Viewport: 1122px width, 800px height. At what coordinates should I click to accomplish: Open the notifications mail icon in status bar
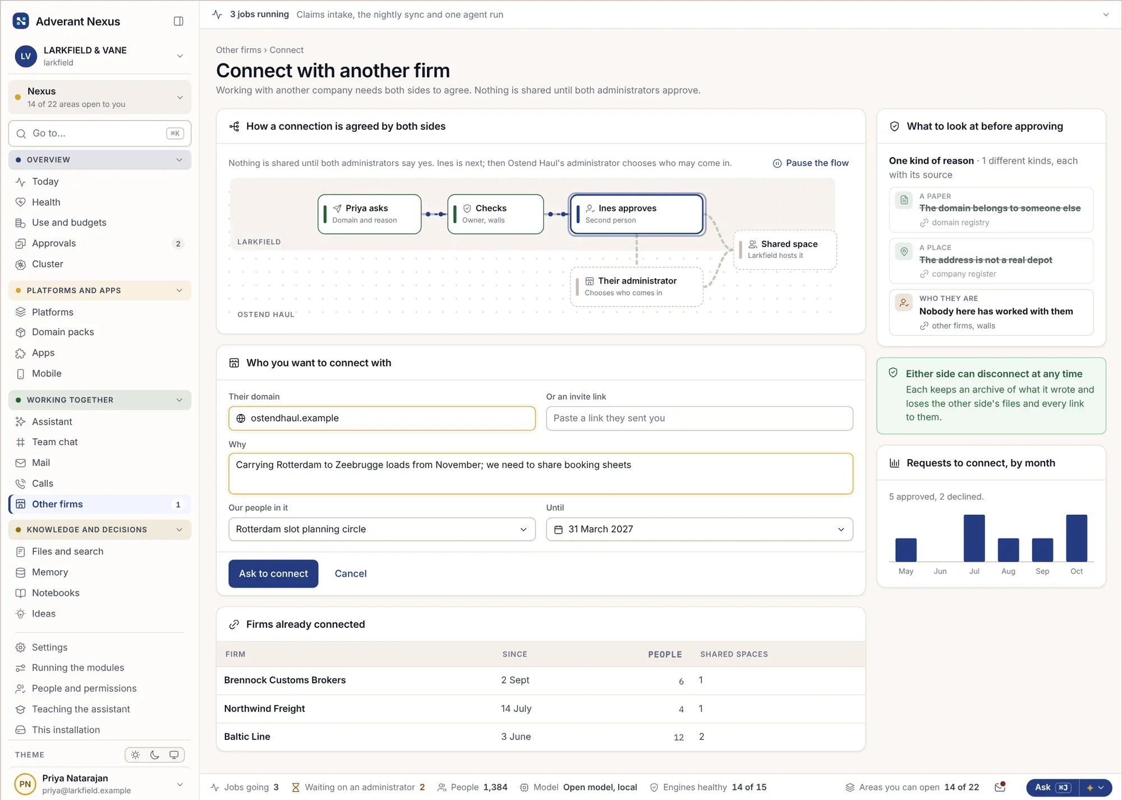click(x=1000, y=787)
